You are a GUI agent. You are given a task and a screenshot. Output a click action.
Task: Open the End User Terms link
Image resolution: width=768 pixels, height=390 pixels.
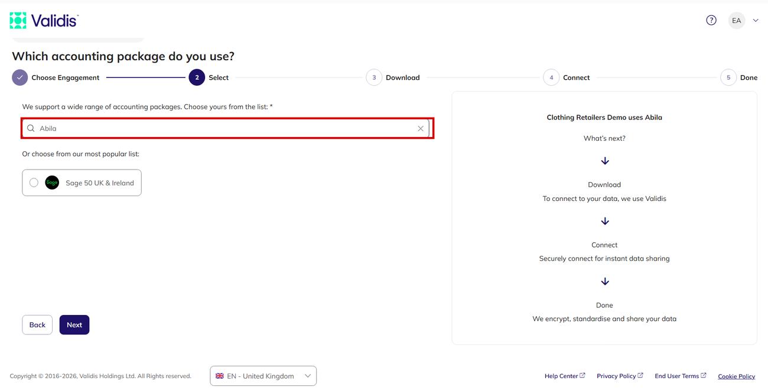point(681,376)
